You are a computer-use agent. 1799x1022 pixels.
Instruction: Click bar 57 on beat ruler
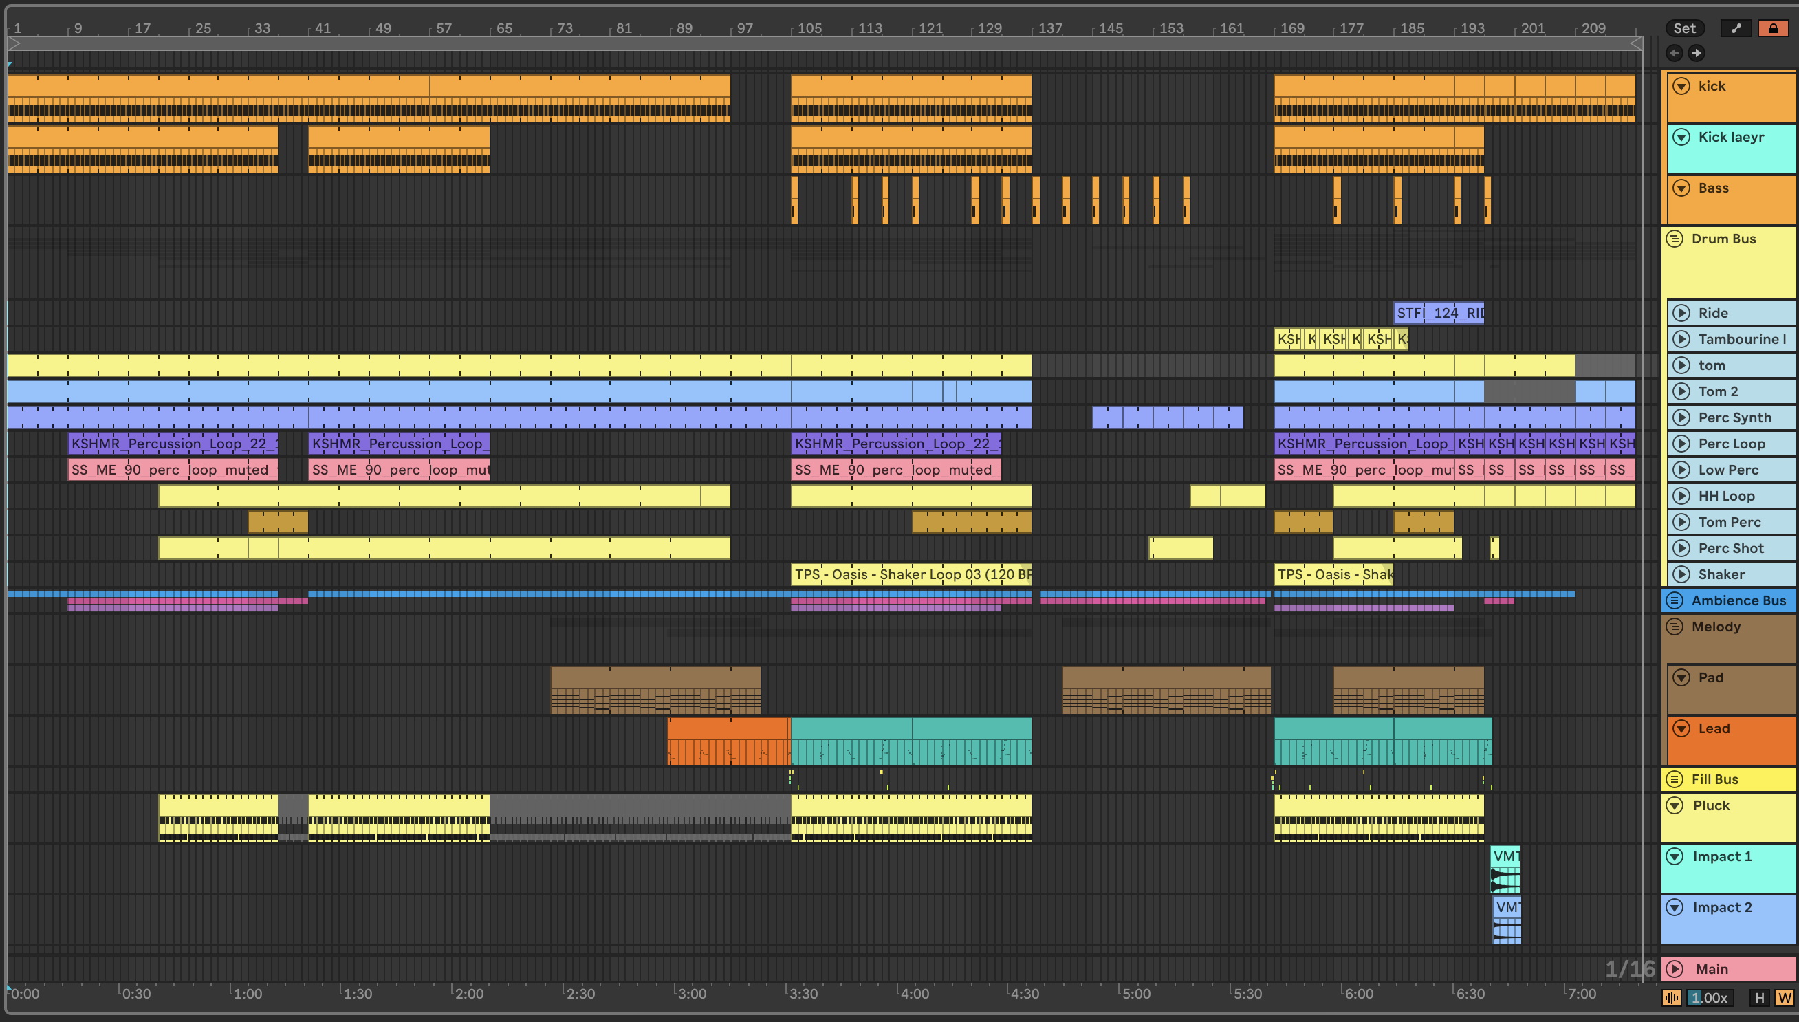[x=444, y=28]
